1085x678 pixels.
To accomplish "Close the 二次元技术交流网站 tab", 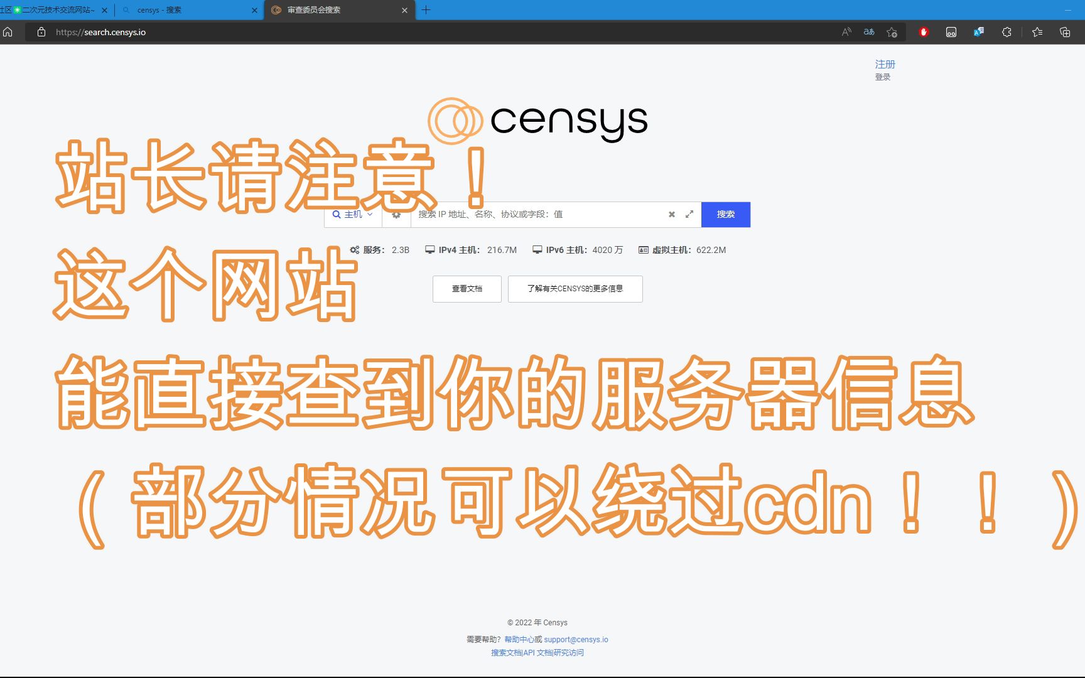I will pos(104,10).
